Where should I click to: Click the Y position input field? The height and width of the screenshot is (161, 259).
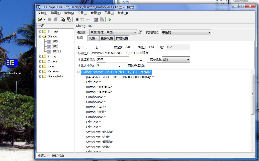pos(104,47)
